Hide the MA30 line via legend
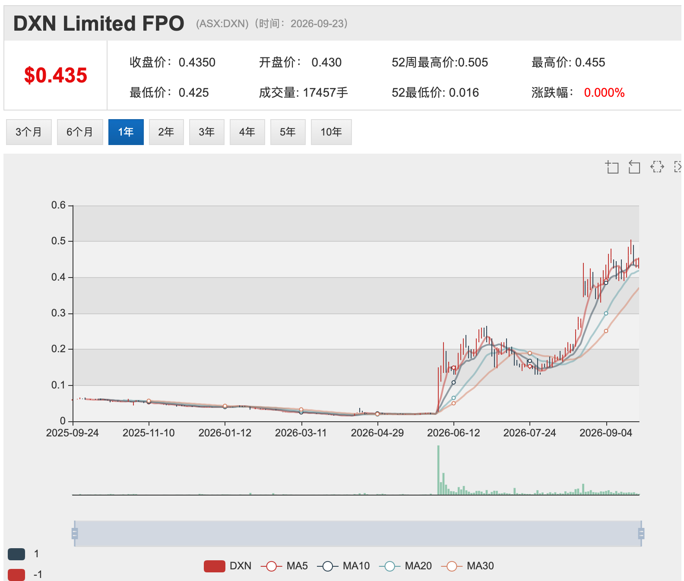 (x=468, y=566)
